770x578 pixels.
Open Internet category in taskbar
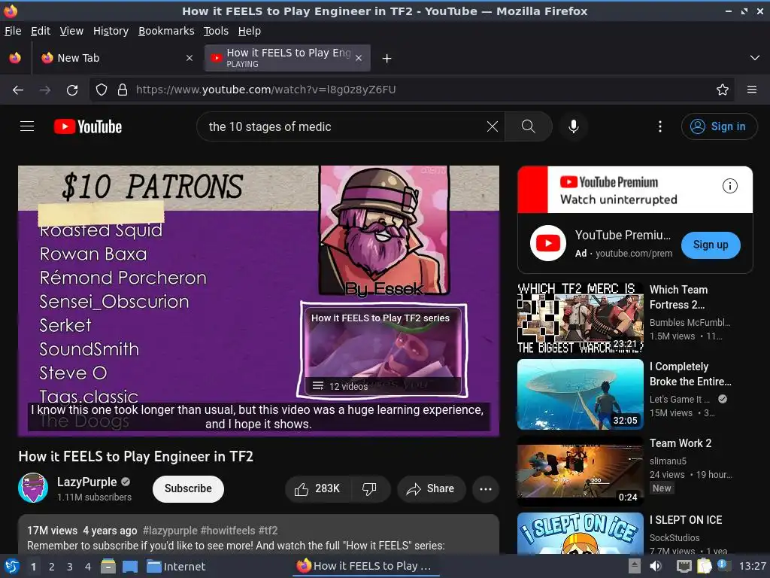(x=176, y=566)
